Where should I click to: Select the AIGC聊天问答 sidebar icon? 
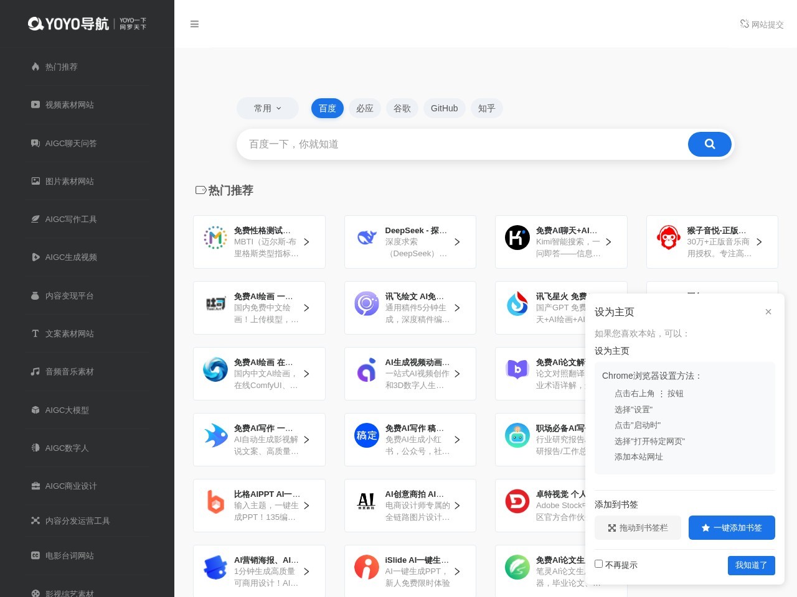pos(35,143)
